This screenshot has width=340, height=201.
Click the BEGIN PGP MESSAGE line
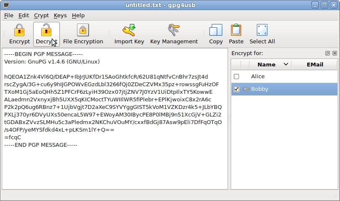click(x=43, y=54)
